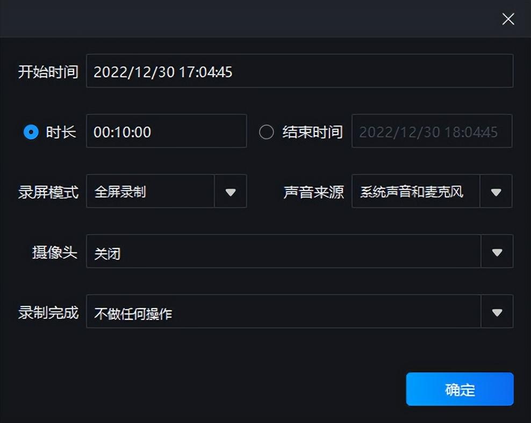The width and height of the screenshot is (531, 423).
Task: Click the 时长 text label
Action: 61,132
